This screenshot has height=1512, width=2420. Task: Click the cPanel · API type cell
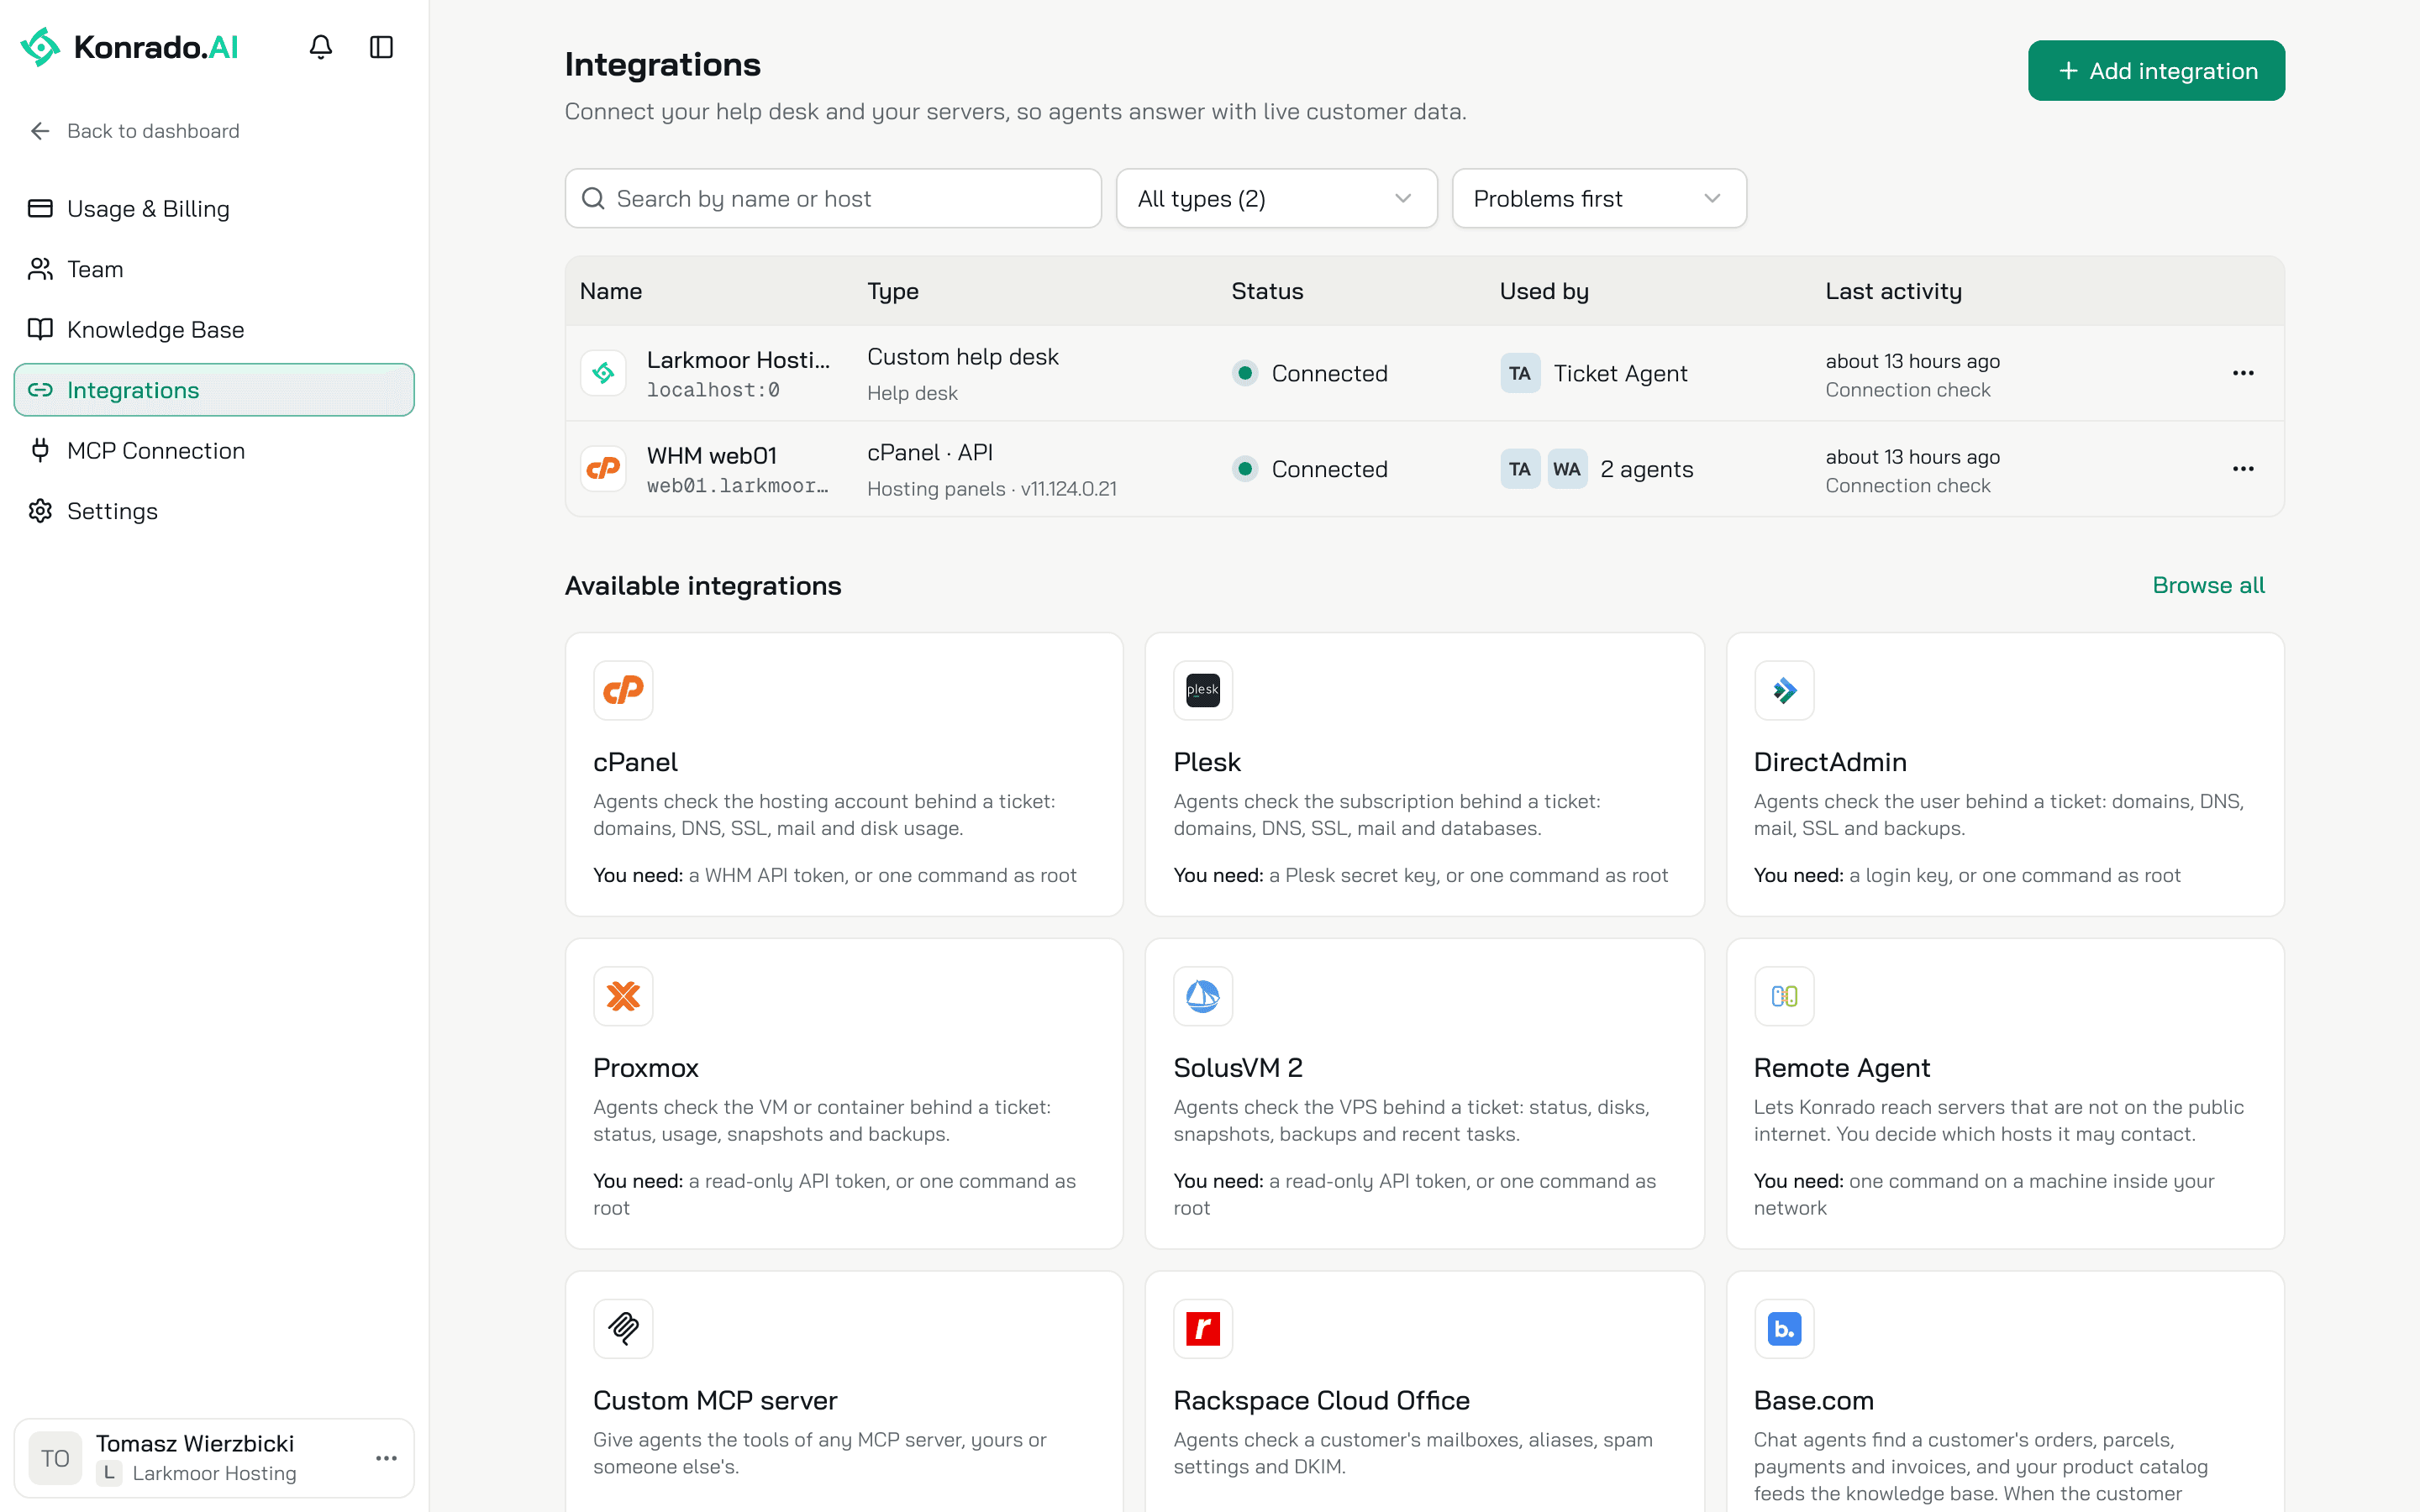click(930, 453)
